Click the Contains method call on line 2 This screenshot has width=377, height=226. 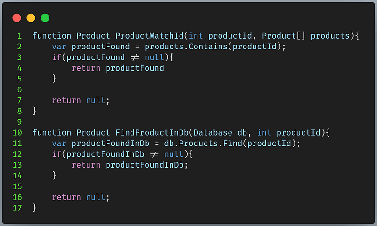pyautogui.click(x=208, y=47)
